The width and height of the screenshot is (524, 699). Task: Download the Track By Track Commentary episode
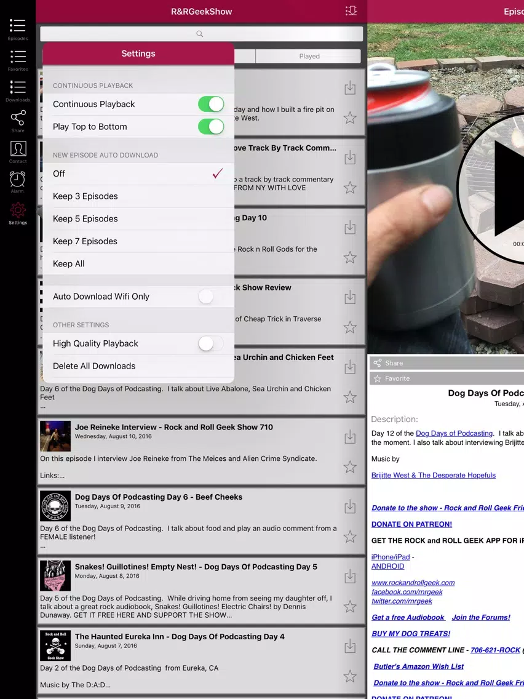pos(350,158)
